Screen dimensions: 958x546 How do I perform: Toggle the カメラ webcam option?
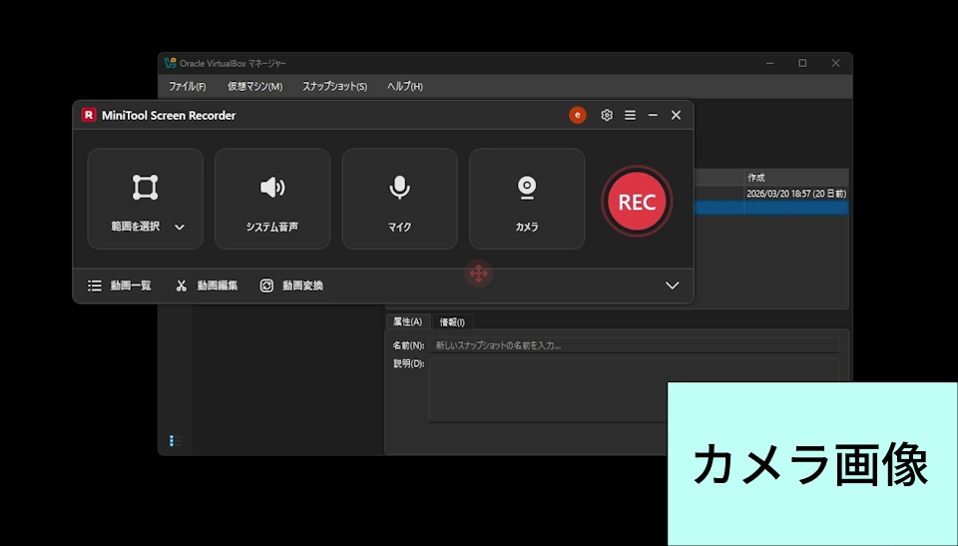click(x=527, y=199)
